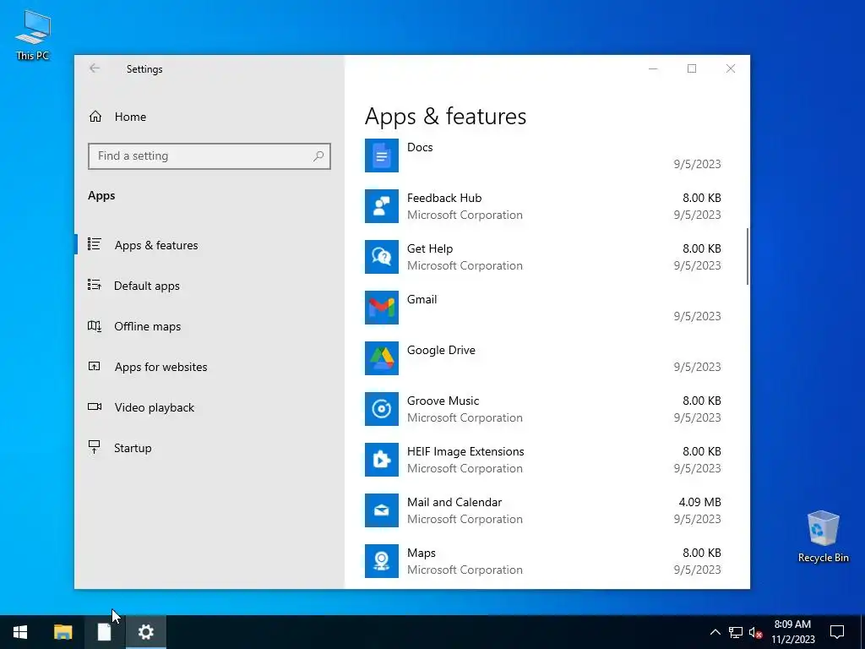The width and height of the screenshot is (865, 649).
Task: Select the Feedback Hub entry name
Action: tap(444, 198)
